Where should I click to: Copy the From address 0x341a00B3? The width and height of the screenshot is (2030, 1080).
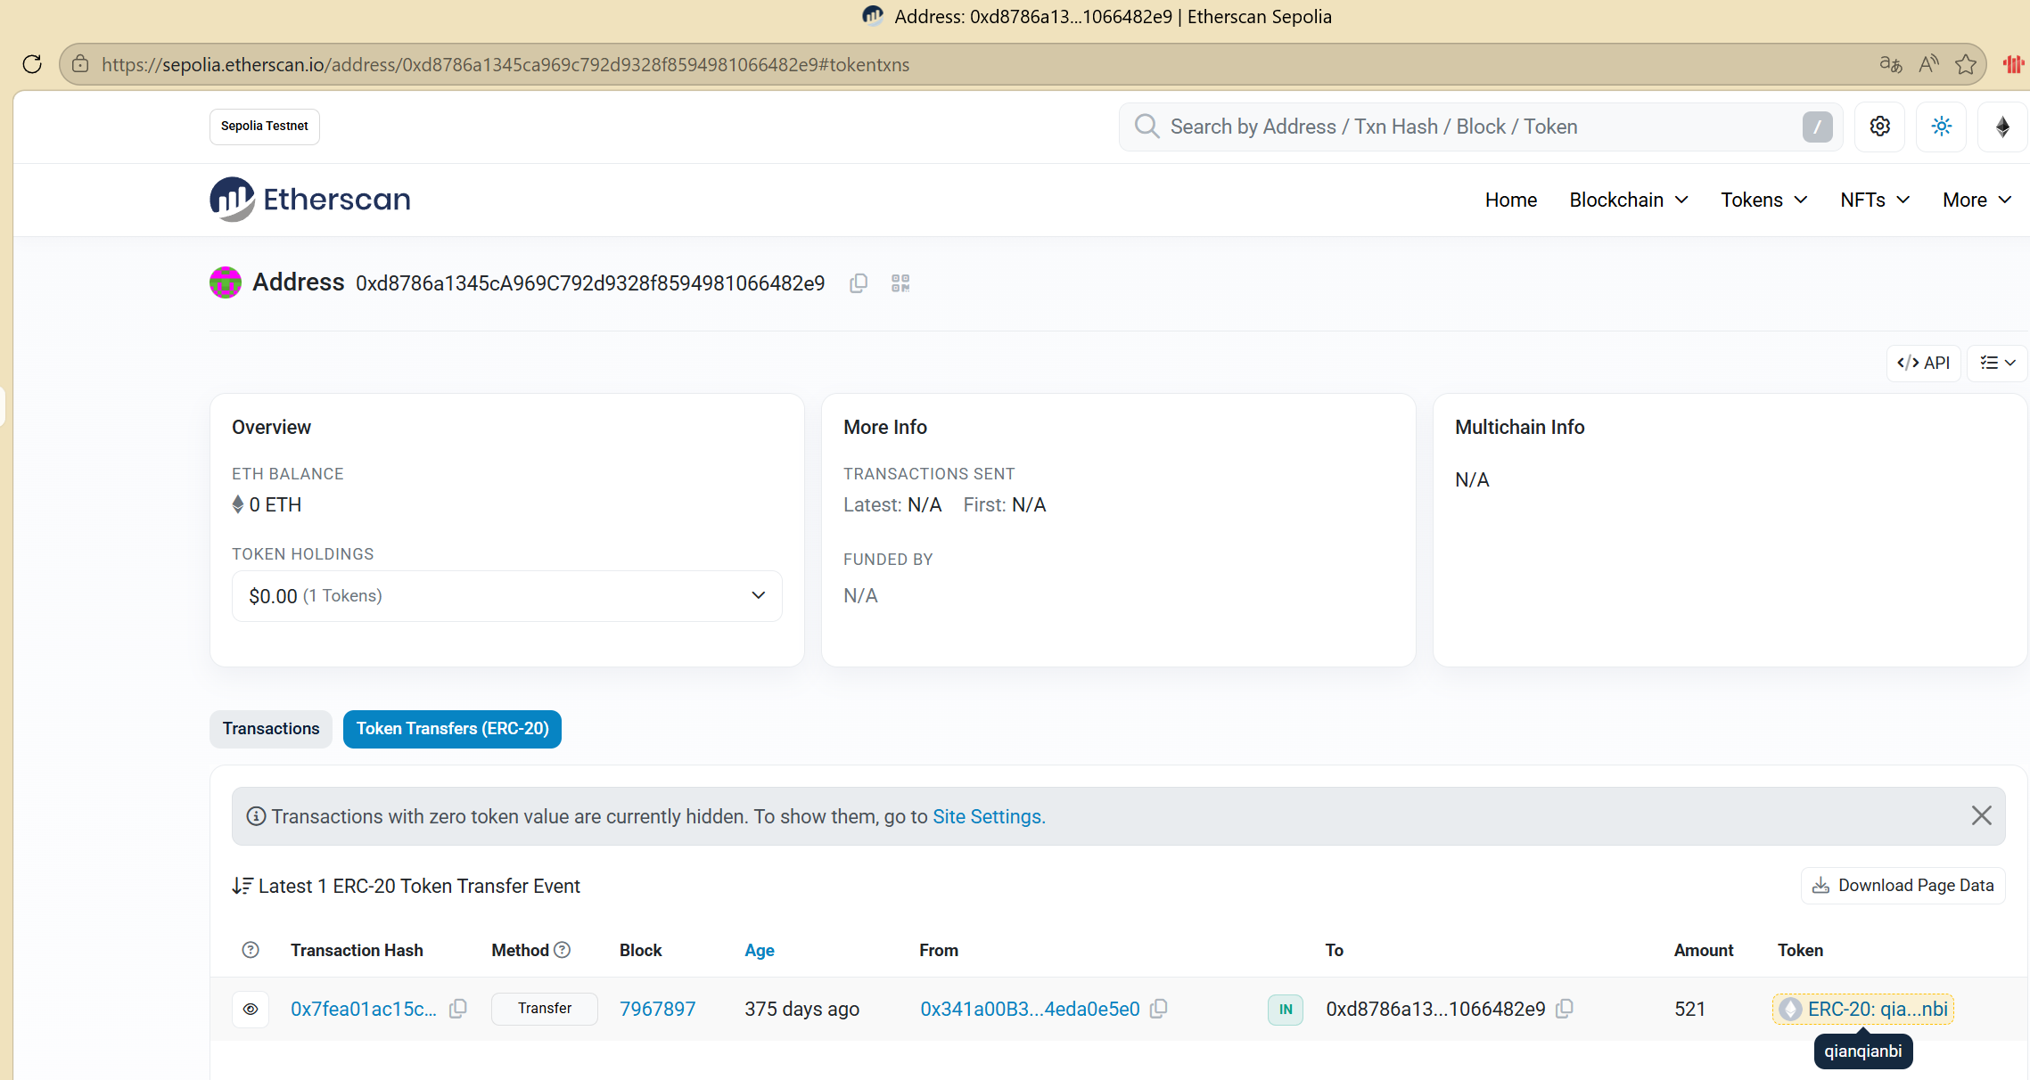1159,1009
